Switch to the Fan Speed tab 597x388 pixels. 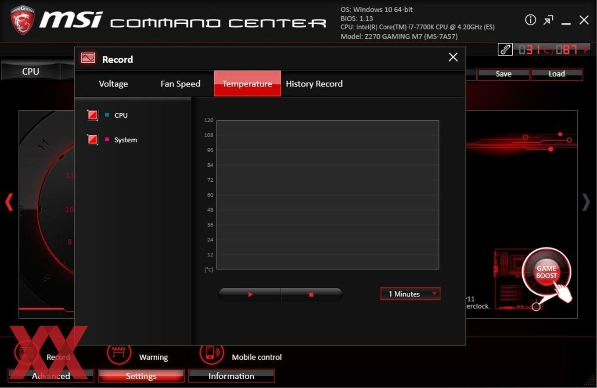(x=180, y=83)
